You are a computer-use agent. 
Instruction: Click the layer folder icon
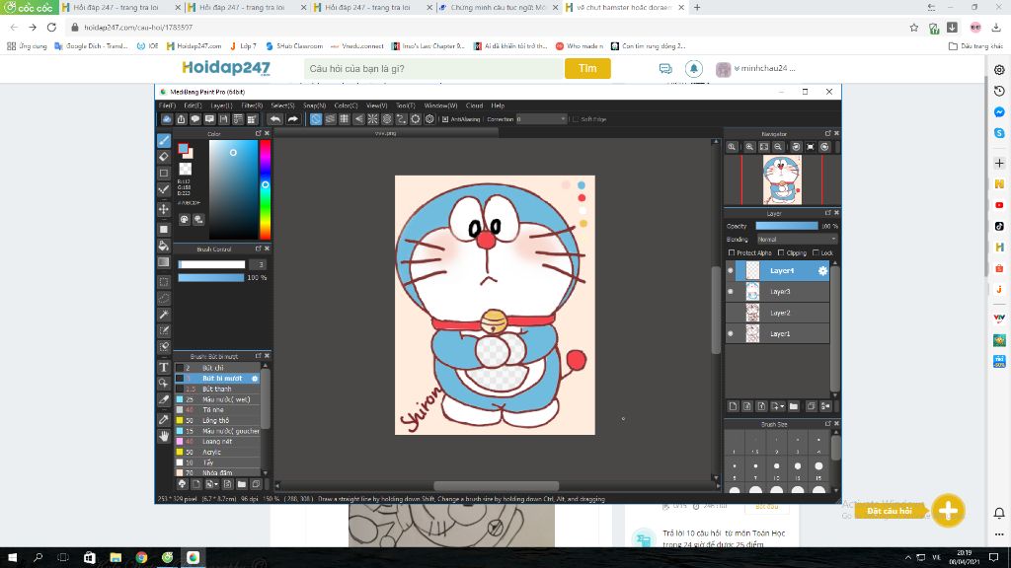click(794, 406)
